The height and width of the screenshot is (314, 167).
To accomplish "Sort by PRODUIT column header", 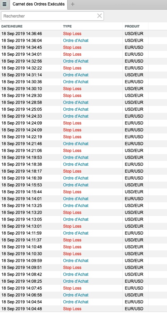I will tap(132, 26).
